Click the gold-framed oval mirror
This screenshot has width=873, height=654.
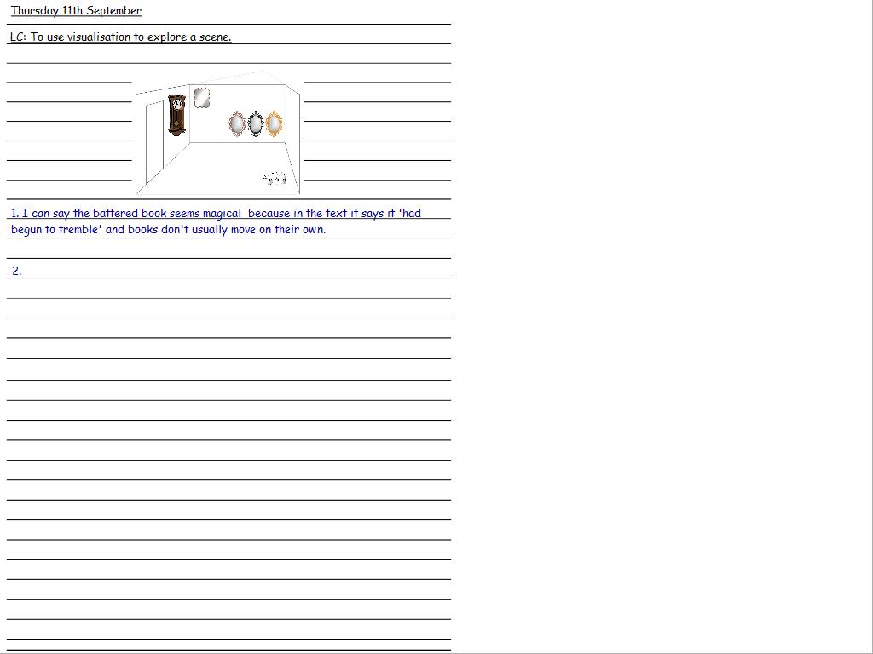(x=274, y=123)
